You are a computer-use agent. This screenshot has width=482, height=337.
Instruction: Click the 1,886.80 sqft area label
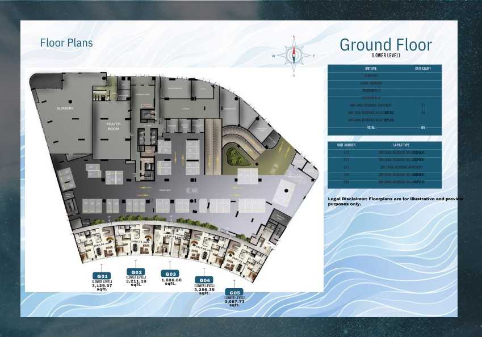[x=170, y=281]
